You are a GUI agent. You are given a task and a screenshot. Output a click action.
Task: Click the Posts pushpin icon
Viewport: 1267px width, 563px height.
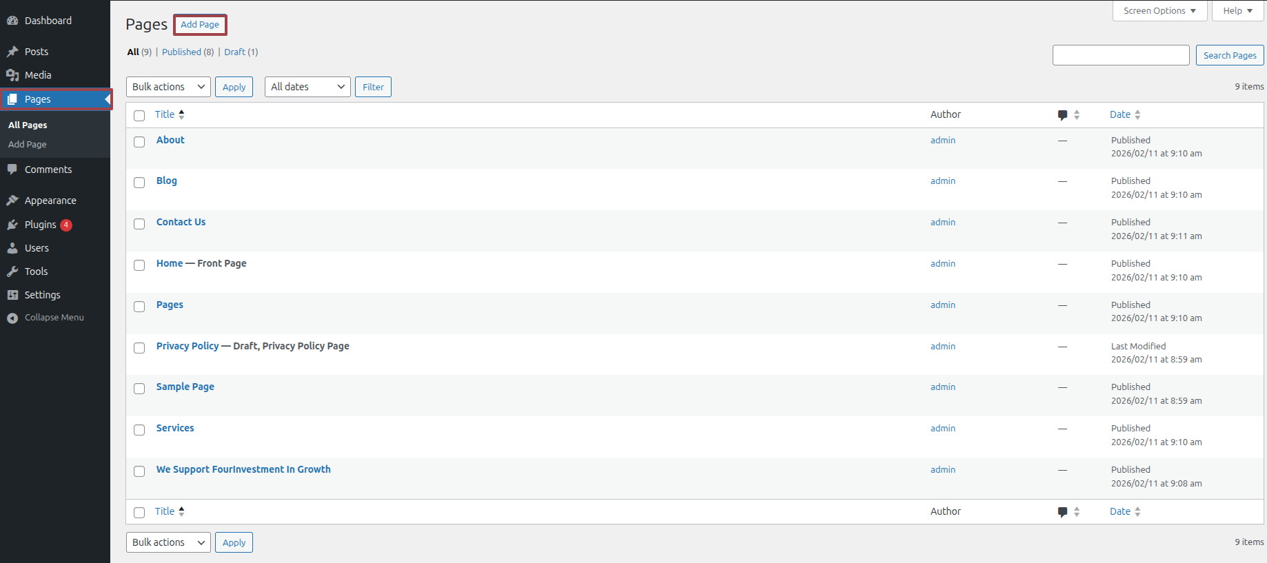click(12, 52)
